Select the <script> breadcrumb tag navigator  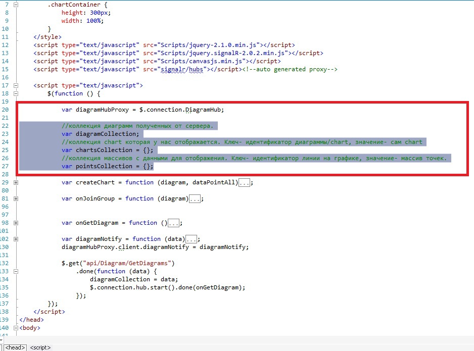click(x=40, y=347)
